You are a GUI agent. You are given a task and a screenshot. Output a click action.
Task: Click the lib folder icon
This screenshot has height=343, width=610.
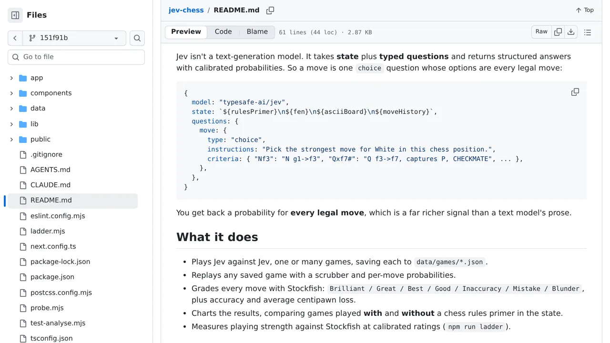pyautogui.click(x=23, y=124)
